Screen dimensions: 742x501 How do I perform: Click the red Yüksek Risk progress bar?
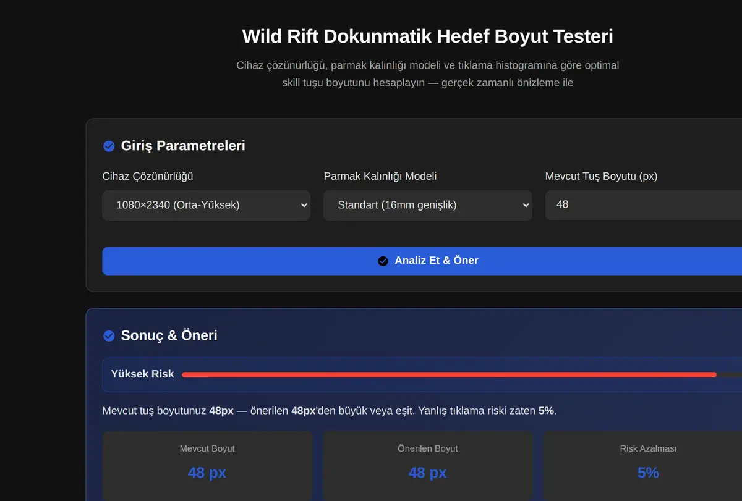(449, 374)
